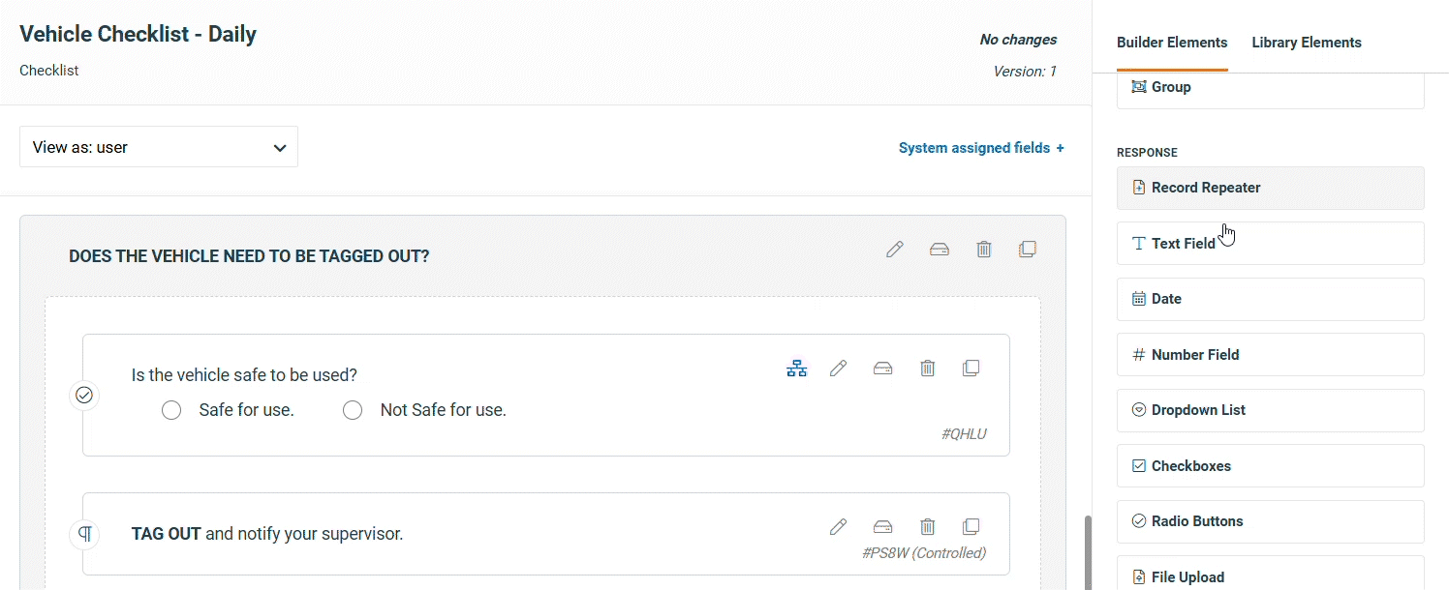Click the storage drive icon on TAG OUT paragraph
This screenshot has width=1449, height=590.
coord(882,527)
